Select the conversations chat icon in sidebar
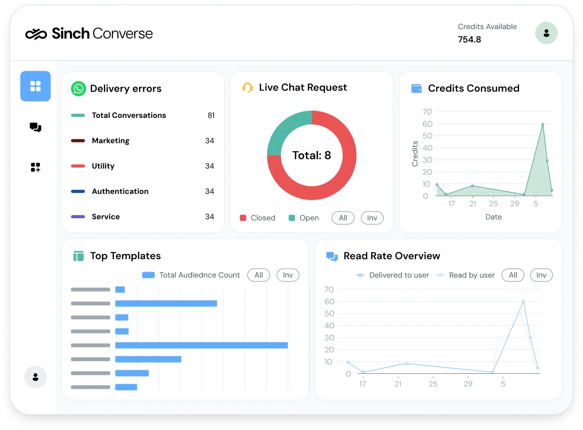Screen dimensions: 583x430 pyautogui.click(x=35, y=127)
